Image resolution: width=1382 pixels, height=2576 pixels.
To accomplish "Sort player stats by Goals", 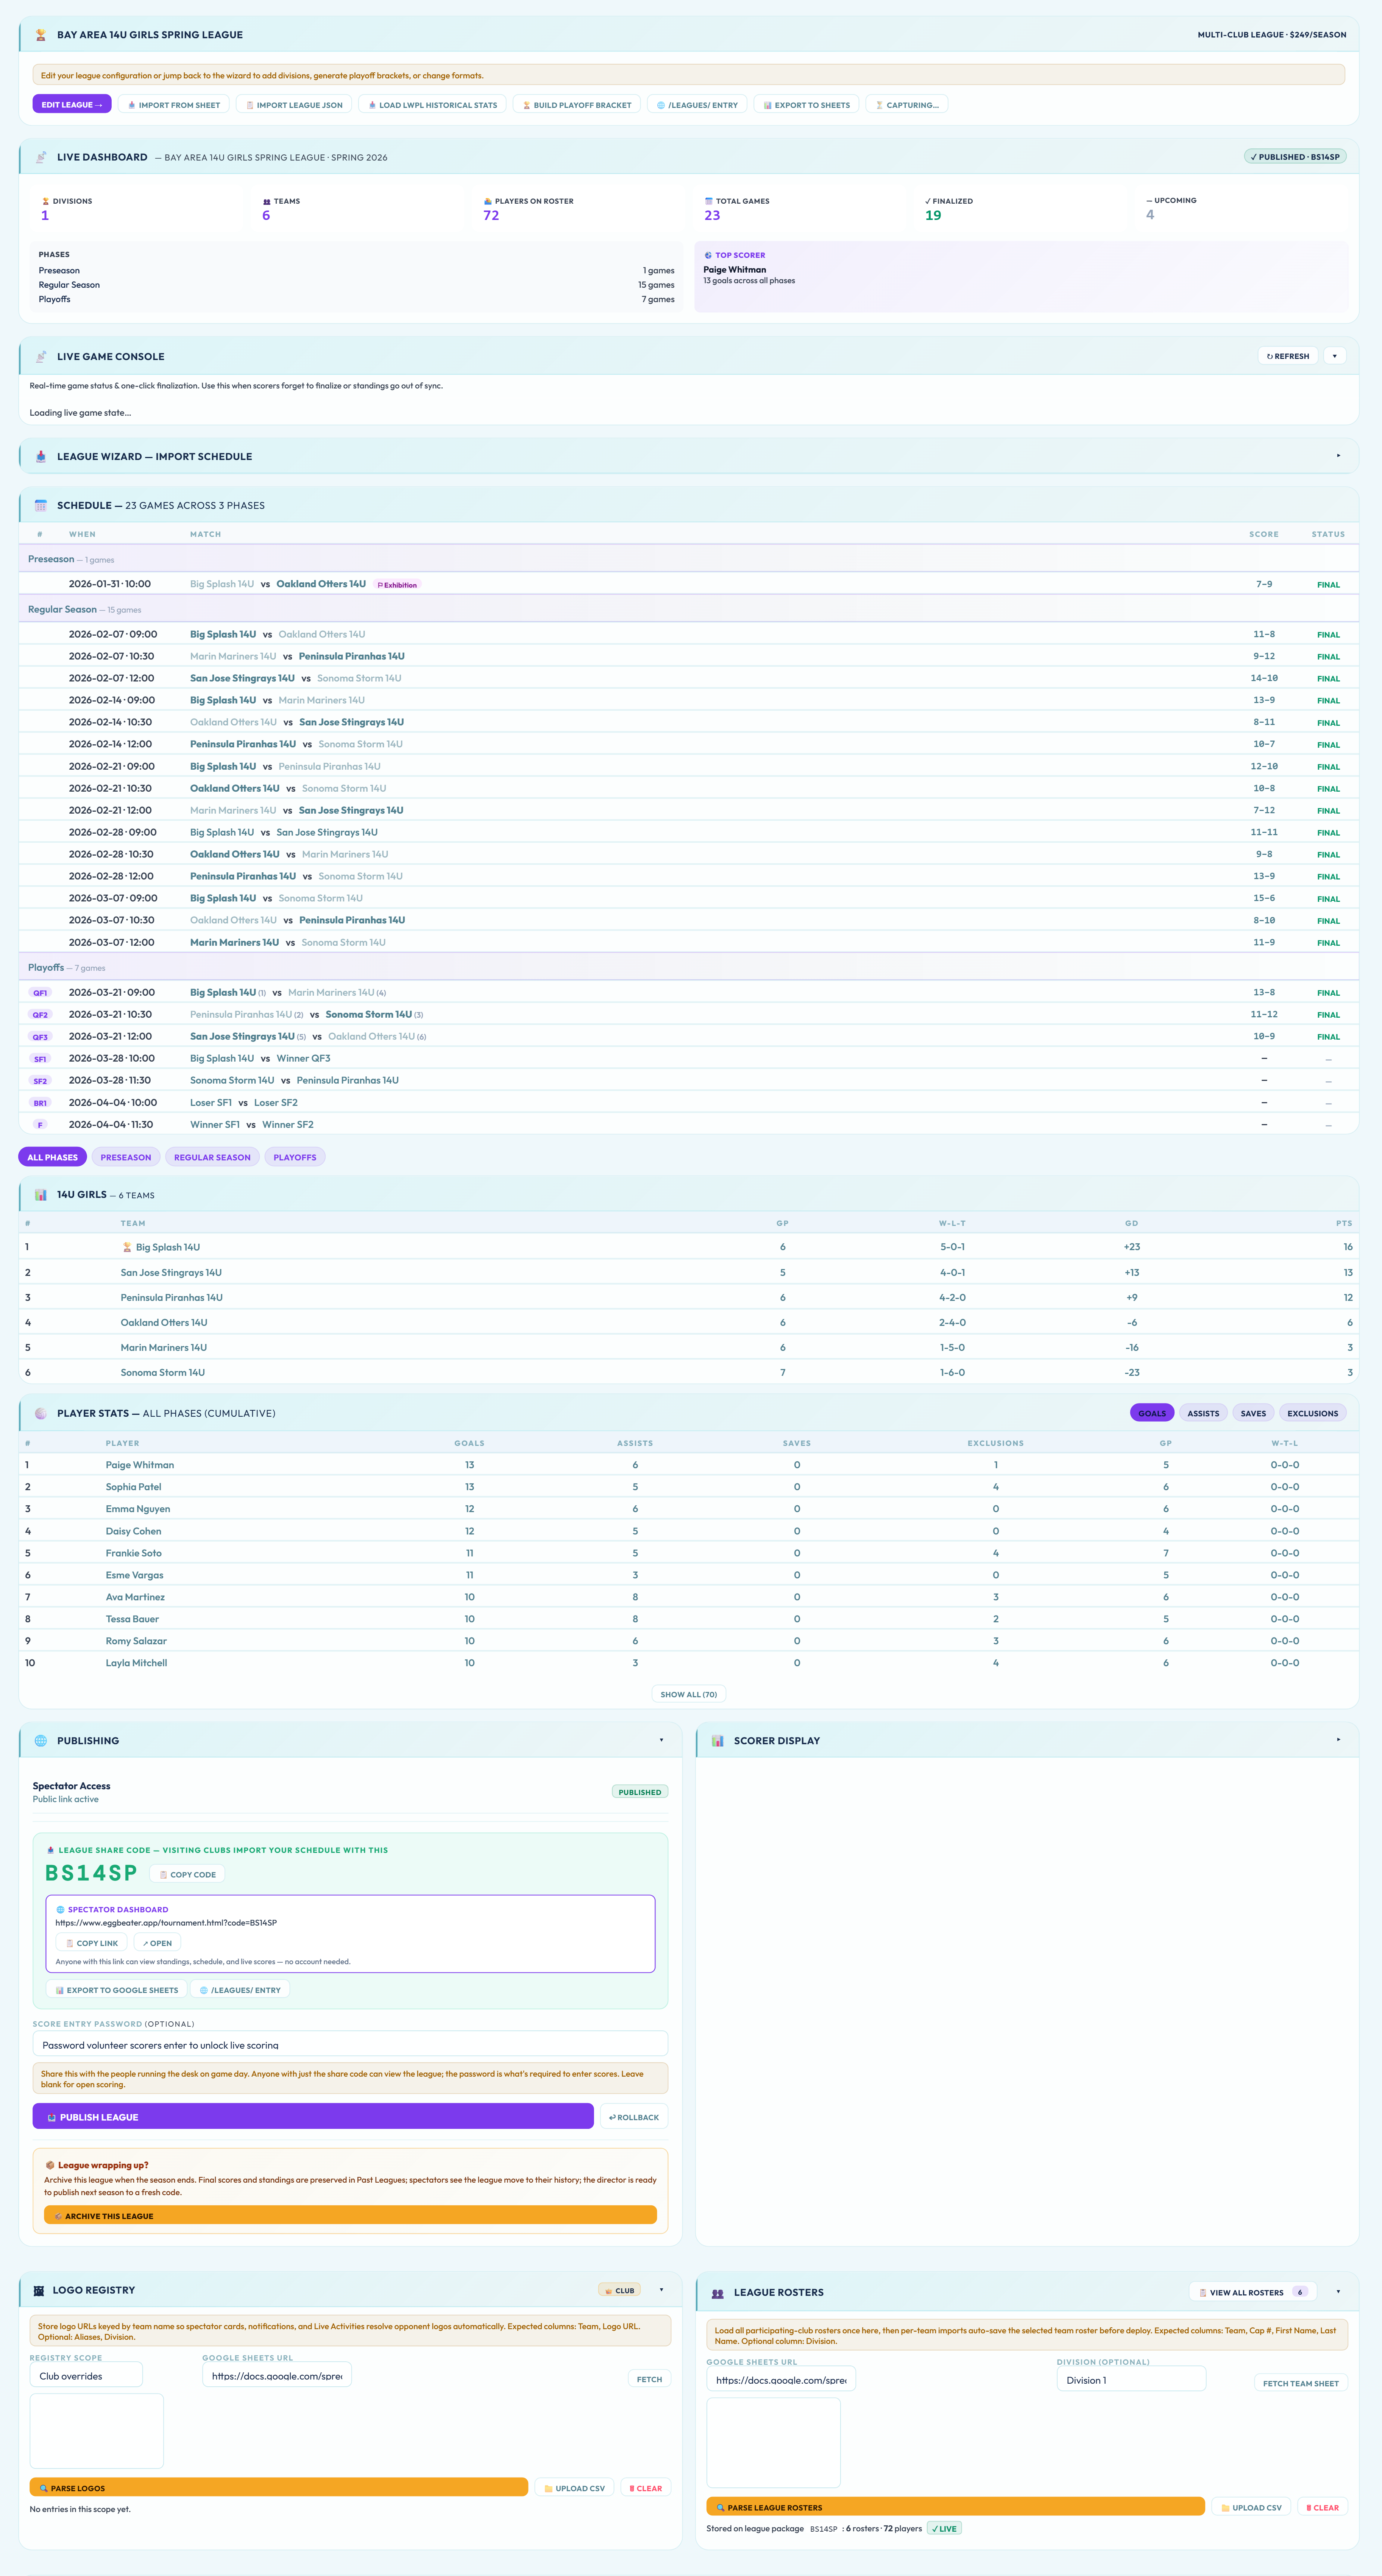I will coord(1152,1413).
